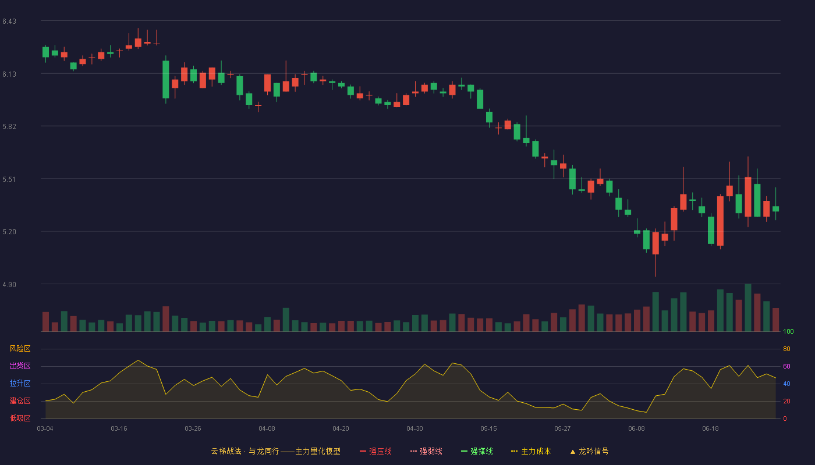Click the 6.43 price axis label
Image resolution: width=815 pixels, height=465 pixels.
(9, 22)
